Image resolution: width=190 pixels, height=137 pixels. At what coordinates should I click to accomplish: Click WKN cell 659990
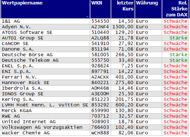[100, 111]
